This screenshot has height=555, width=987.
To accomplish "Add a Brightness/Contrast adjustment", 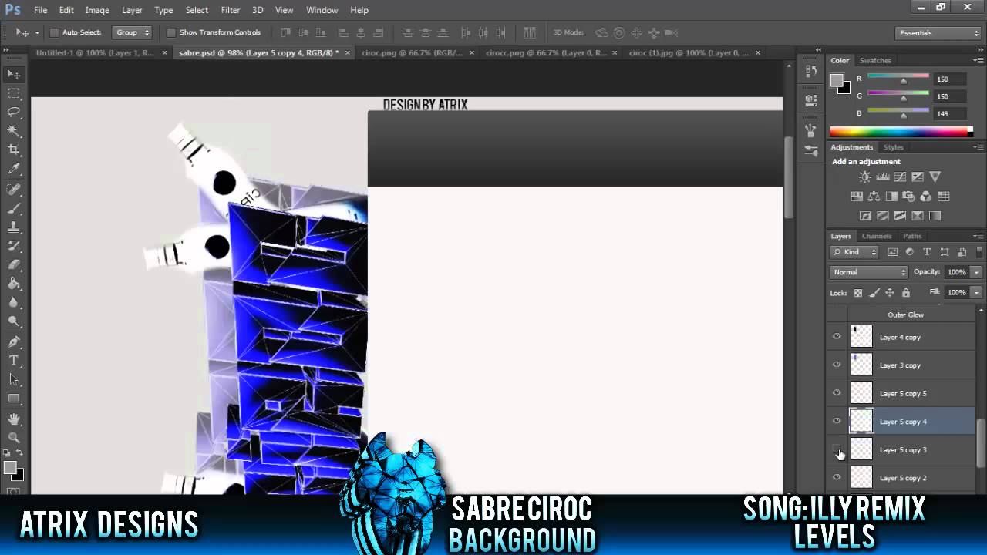I will tap(865, 177).
